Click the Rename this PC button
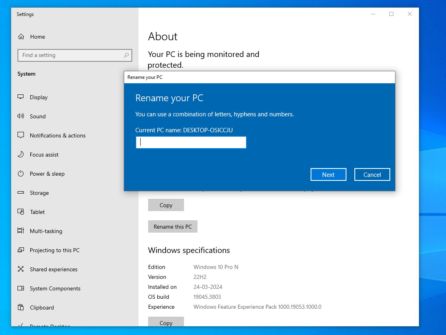The width and height of the screenshot is (446, 335). 173,227
